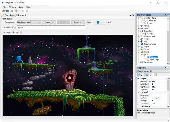This screenshot has width=170, height=122.
Task: Click the Description property value field
Action: pos(159,95)
